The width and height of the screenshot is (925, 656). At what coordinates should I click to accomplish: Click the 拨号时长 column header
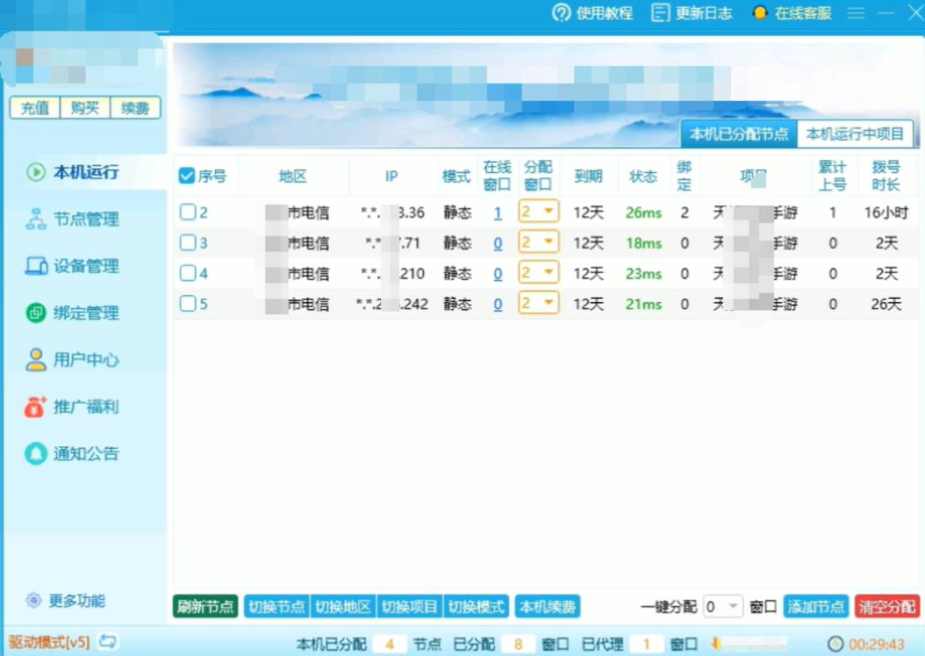pos(886,176)
